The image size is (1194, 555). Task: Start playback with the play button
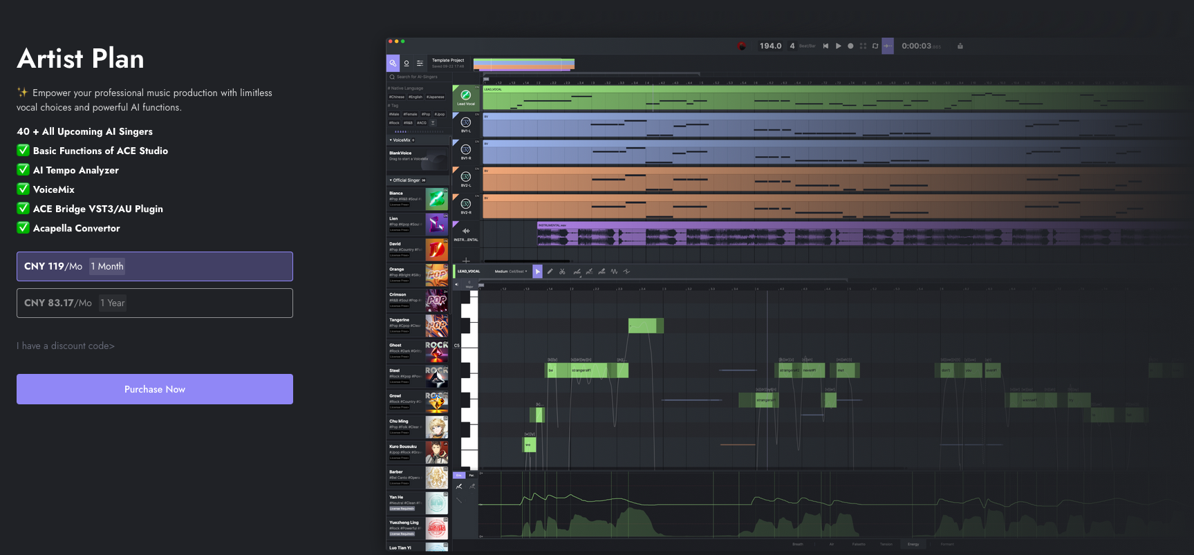(838, 46)
